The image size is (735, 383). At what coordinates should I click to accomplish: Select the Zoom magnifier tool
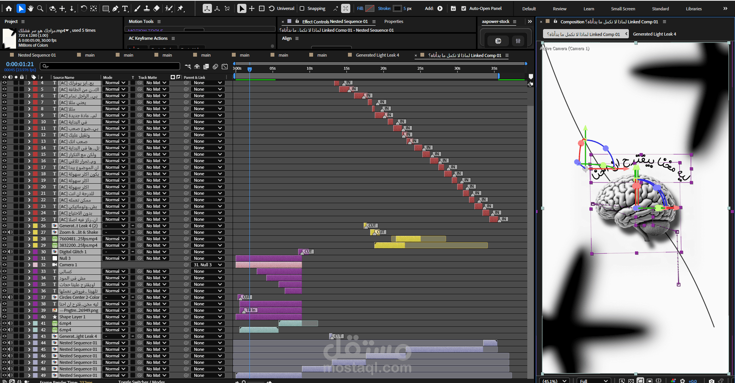pyautogui.click(x=40, y=8)
